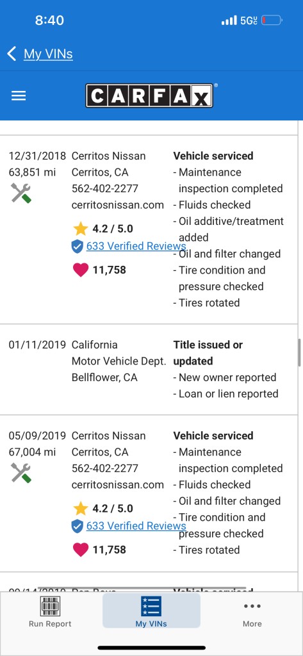This screenshot has width=303, height=656.
Task: Select the My VINs bottom tab
Action: (x=151, y=611)
